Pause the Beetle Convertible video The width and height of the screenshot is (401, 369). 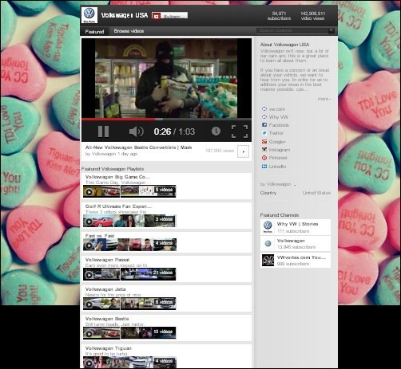[103, 132]
